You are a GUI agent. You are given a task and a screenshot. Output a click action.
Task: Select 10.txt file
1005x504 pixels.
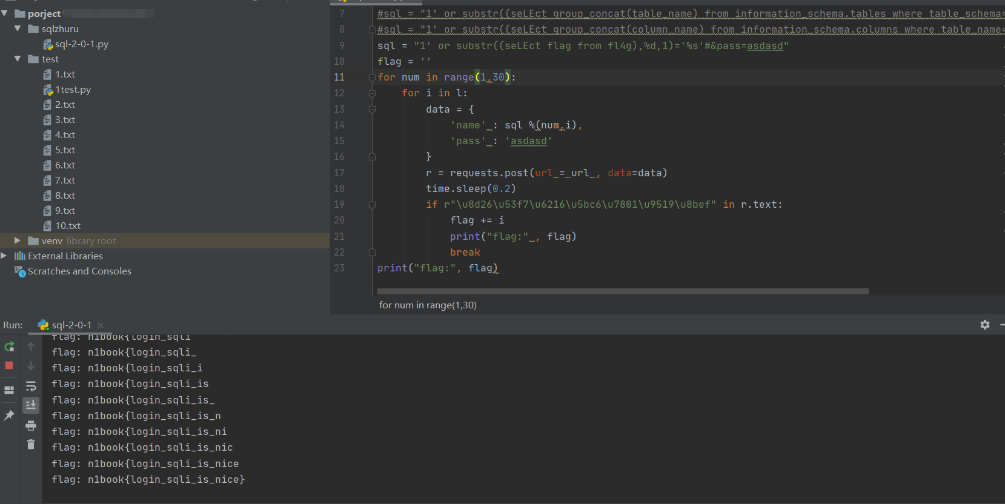tap(68, 225)
